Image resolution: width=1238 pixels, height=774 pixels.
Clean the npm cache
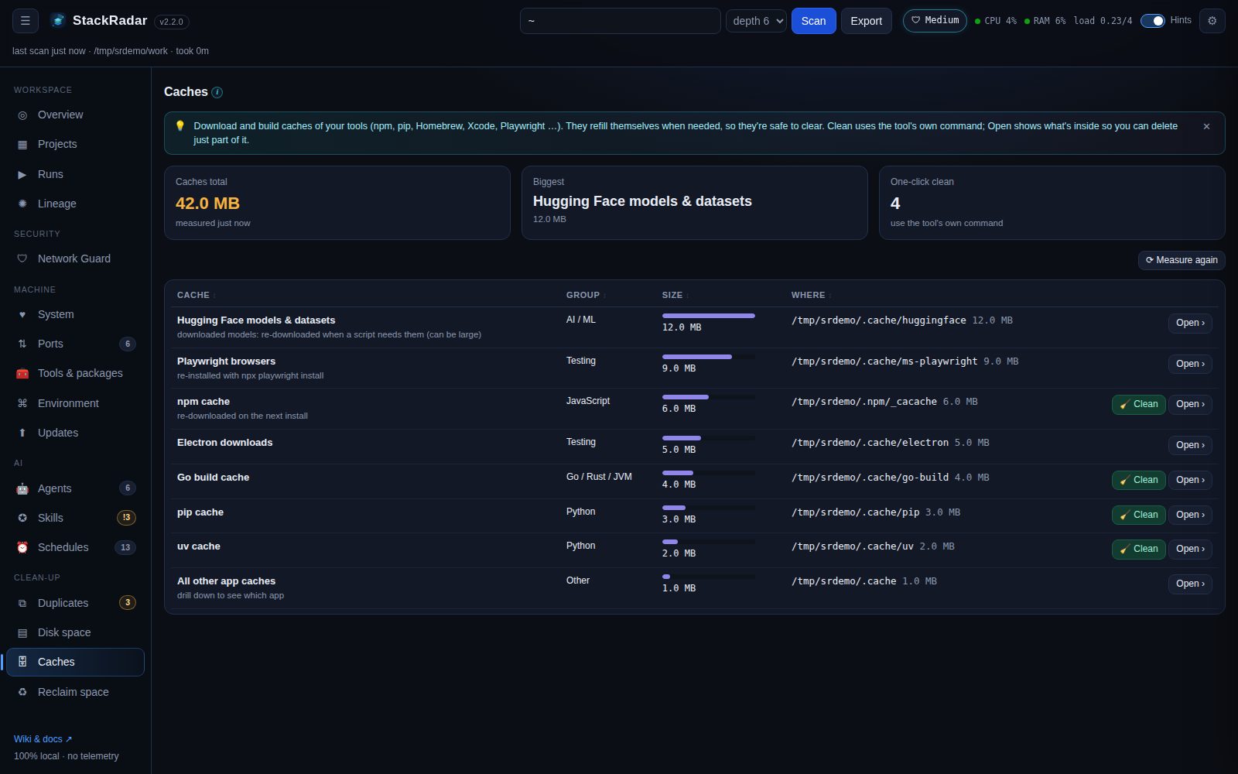1138,404
